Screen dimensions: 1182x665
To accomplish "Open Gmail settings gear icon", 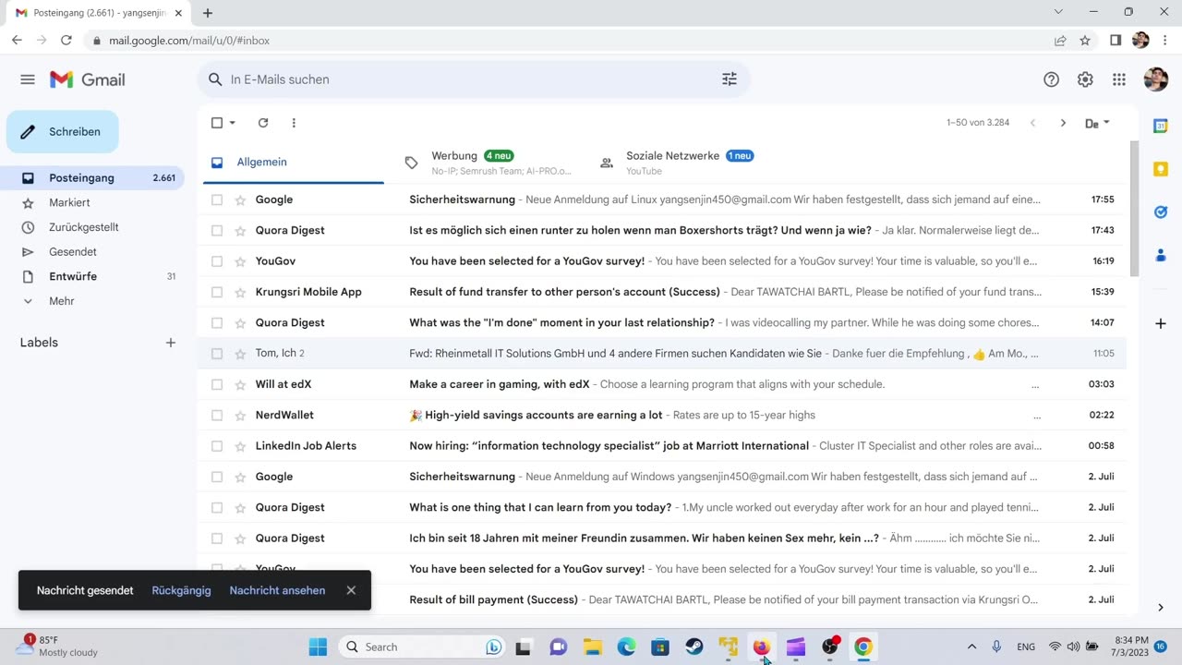I will tap(1085, 79).
